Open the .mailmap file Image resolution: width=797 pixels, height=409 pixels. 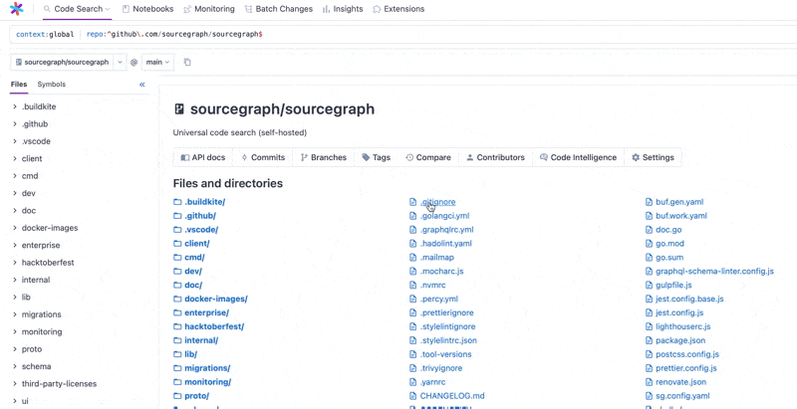[437, 258]
